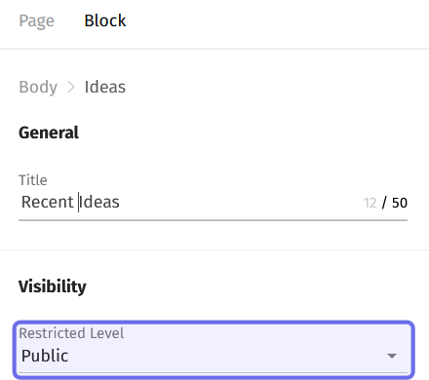The image size is (429, 380).
Task: Click the 50 maximum character limit
Action: [400, 203]
